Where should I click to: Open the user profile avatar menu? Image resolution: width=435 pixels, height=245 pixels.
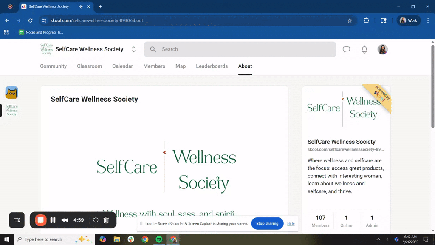[383, 49]
